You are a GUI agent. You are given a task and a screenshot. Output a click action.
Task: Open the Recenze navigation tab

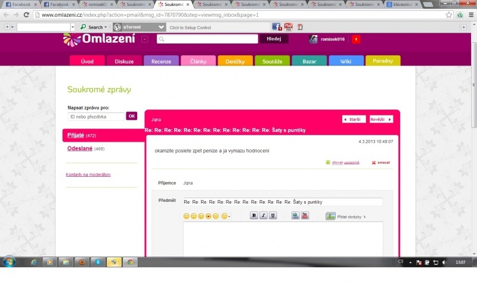tap(161, 61)
